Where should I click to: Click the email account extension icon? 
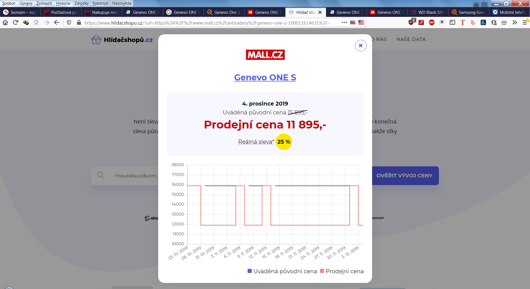[494, 22]
